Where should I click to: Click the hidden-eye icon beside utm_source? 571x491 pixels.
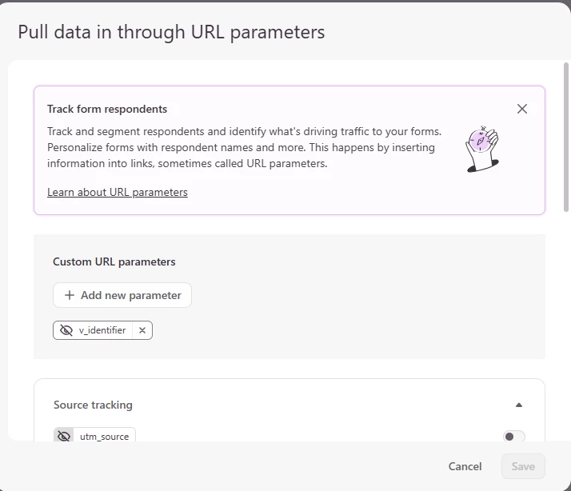[63, 437]
